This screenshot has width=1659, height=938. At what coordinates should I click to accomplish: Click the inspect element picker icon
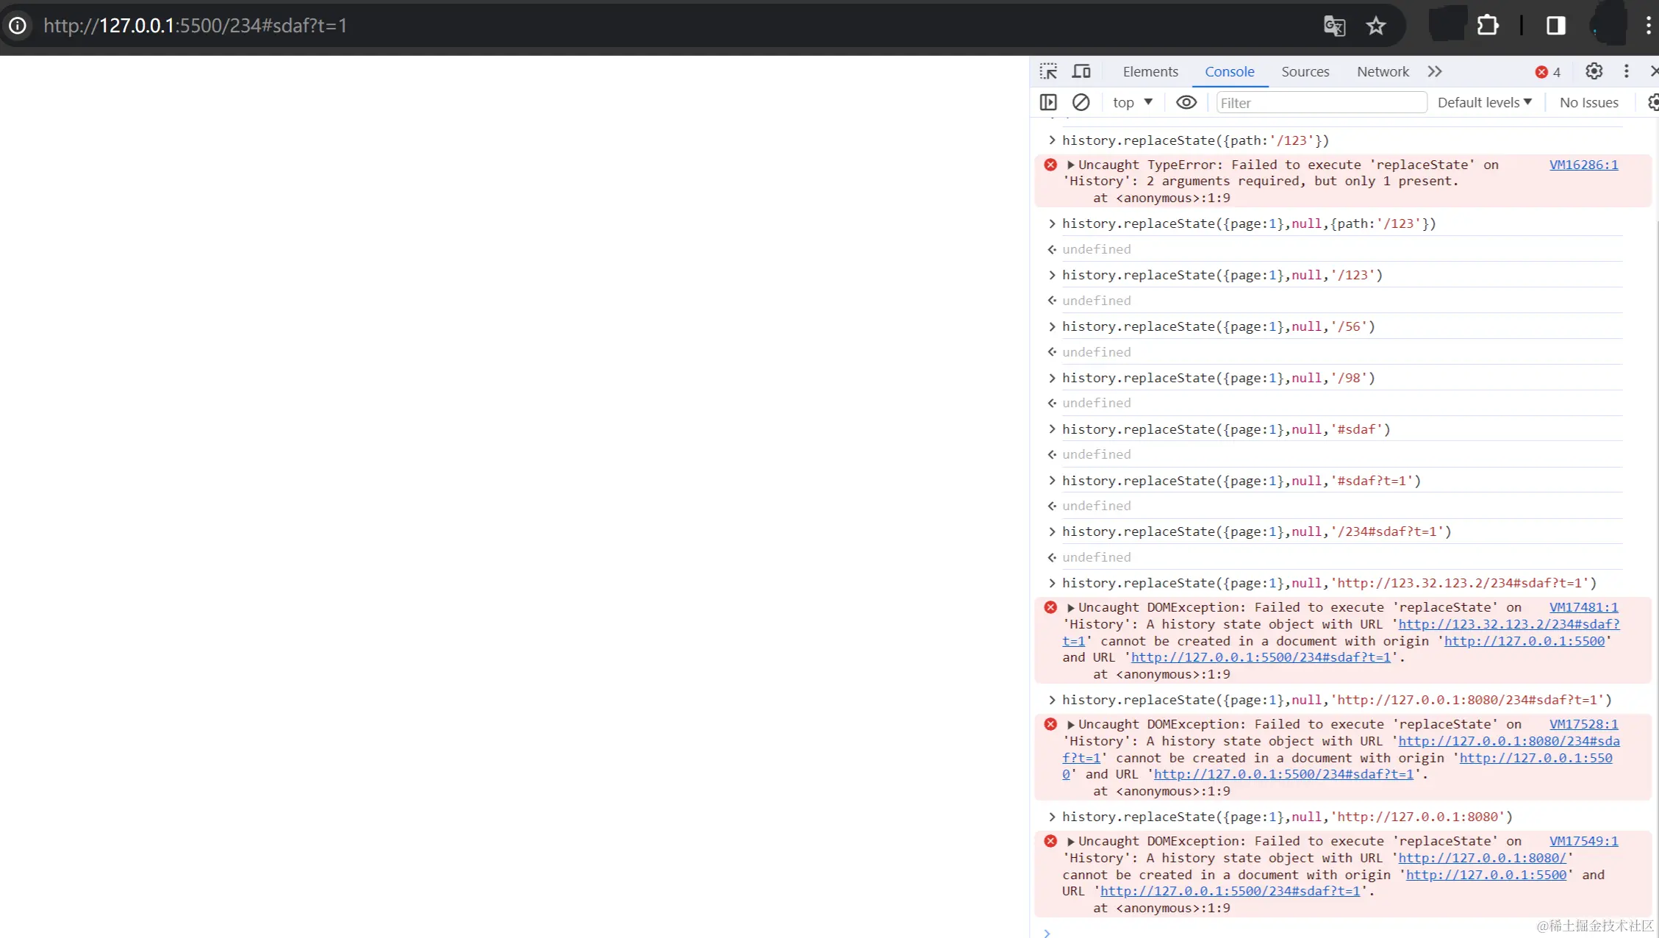point(1048,71)
